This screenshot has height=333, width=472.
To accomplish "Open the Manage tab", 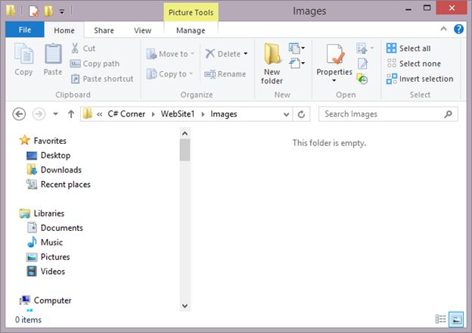I will coord(191,30).
